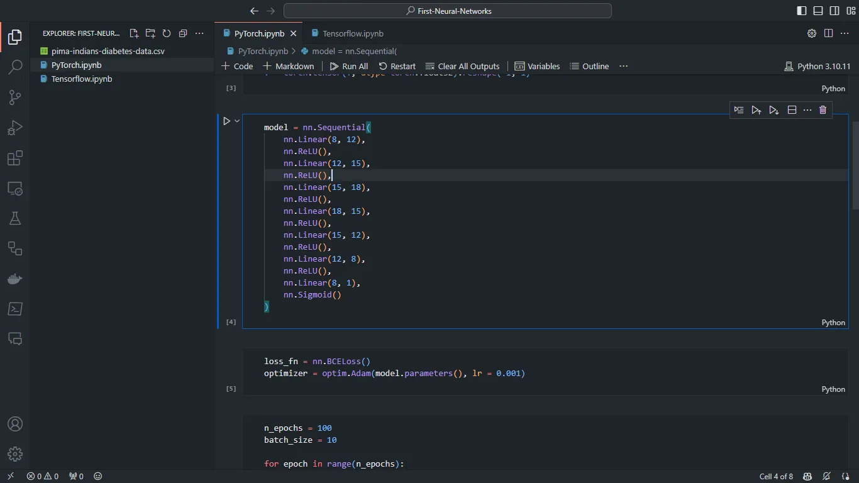Open errors and warnings status item
Screen dimensions: 859x483
tap(42, 476)
